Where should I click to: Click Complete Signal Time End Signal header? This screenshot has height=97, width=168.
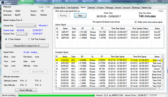click(140, 57)
